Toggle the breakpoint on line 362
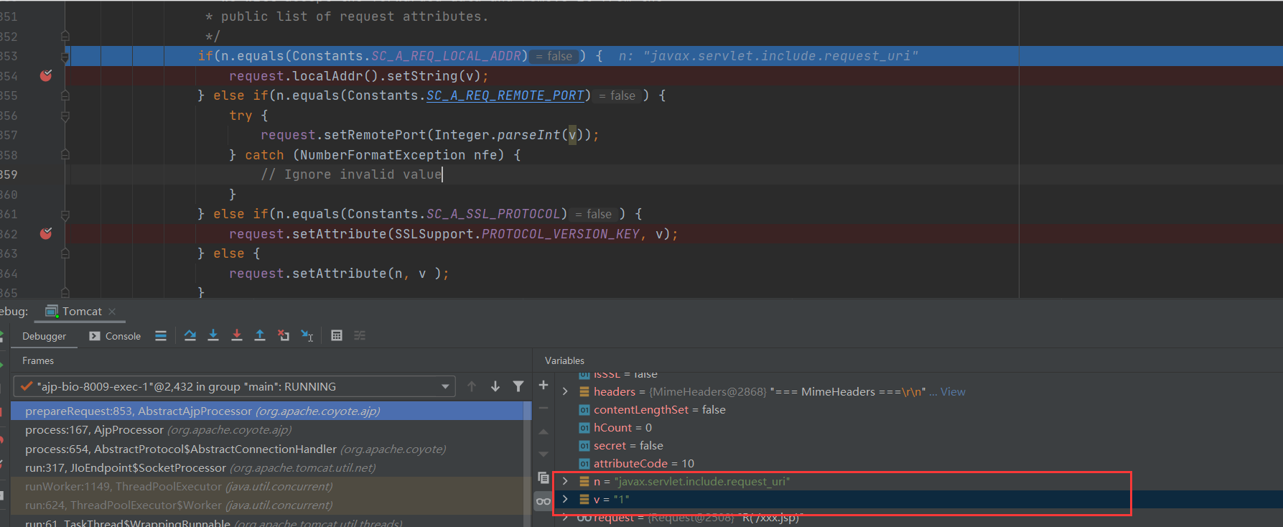The height and width of the screenshot is (527, 1283). (46, 233)
